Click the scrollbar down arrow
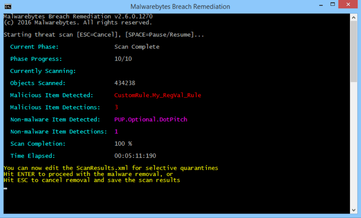Image resolution: width=361 pixels, height=218 pixels. (354, 210)
